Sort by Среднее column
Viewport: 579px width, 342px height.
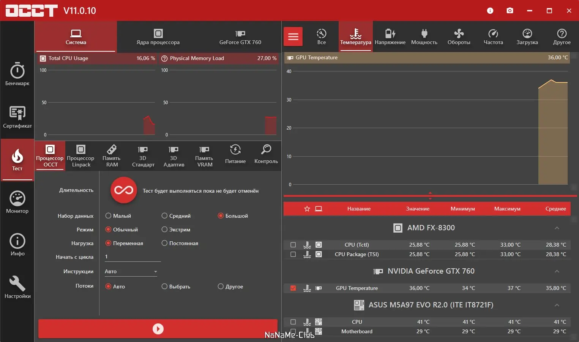coord(555,209)
